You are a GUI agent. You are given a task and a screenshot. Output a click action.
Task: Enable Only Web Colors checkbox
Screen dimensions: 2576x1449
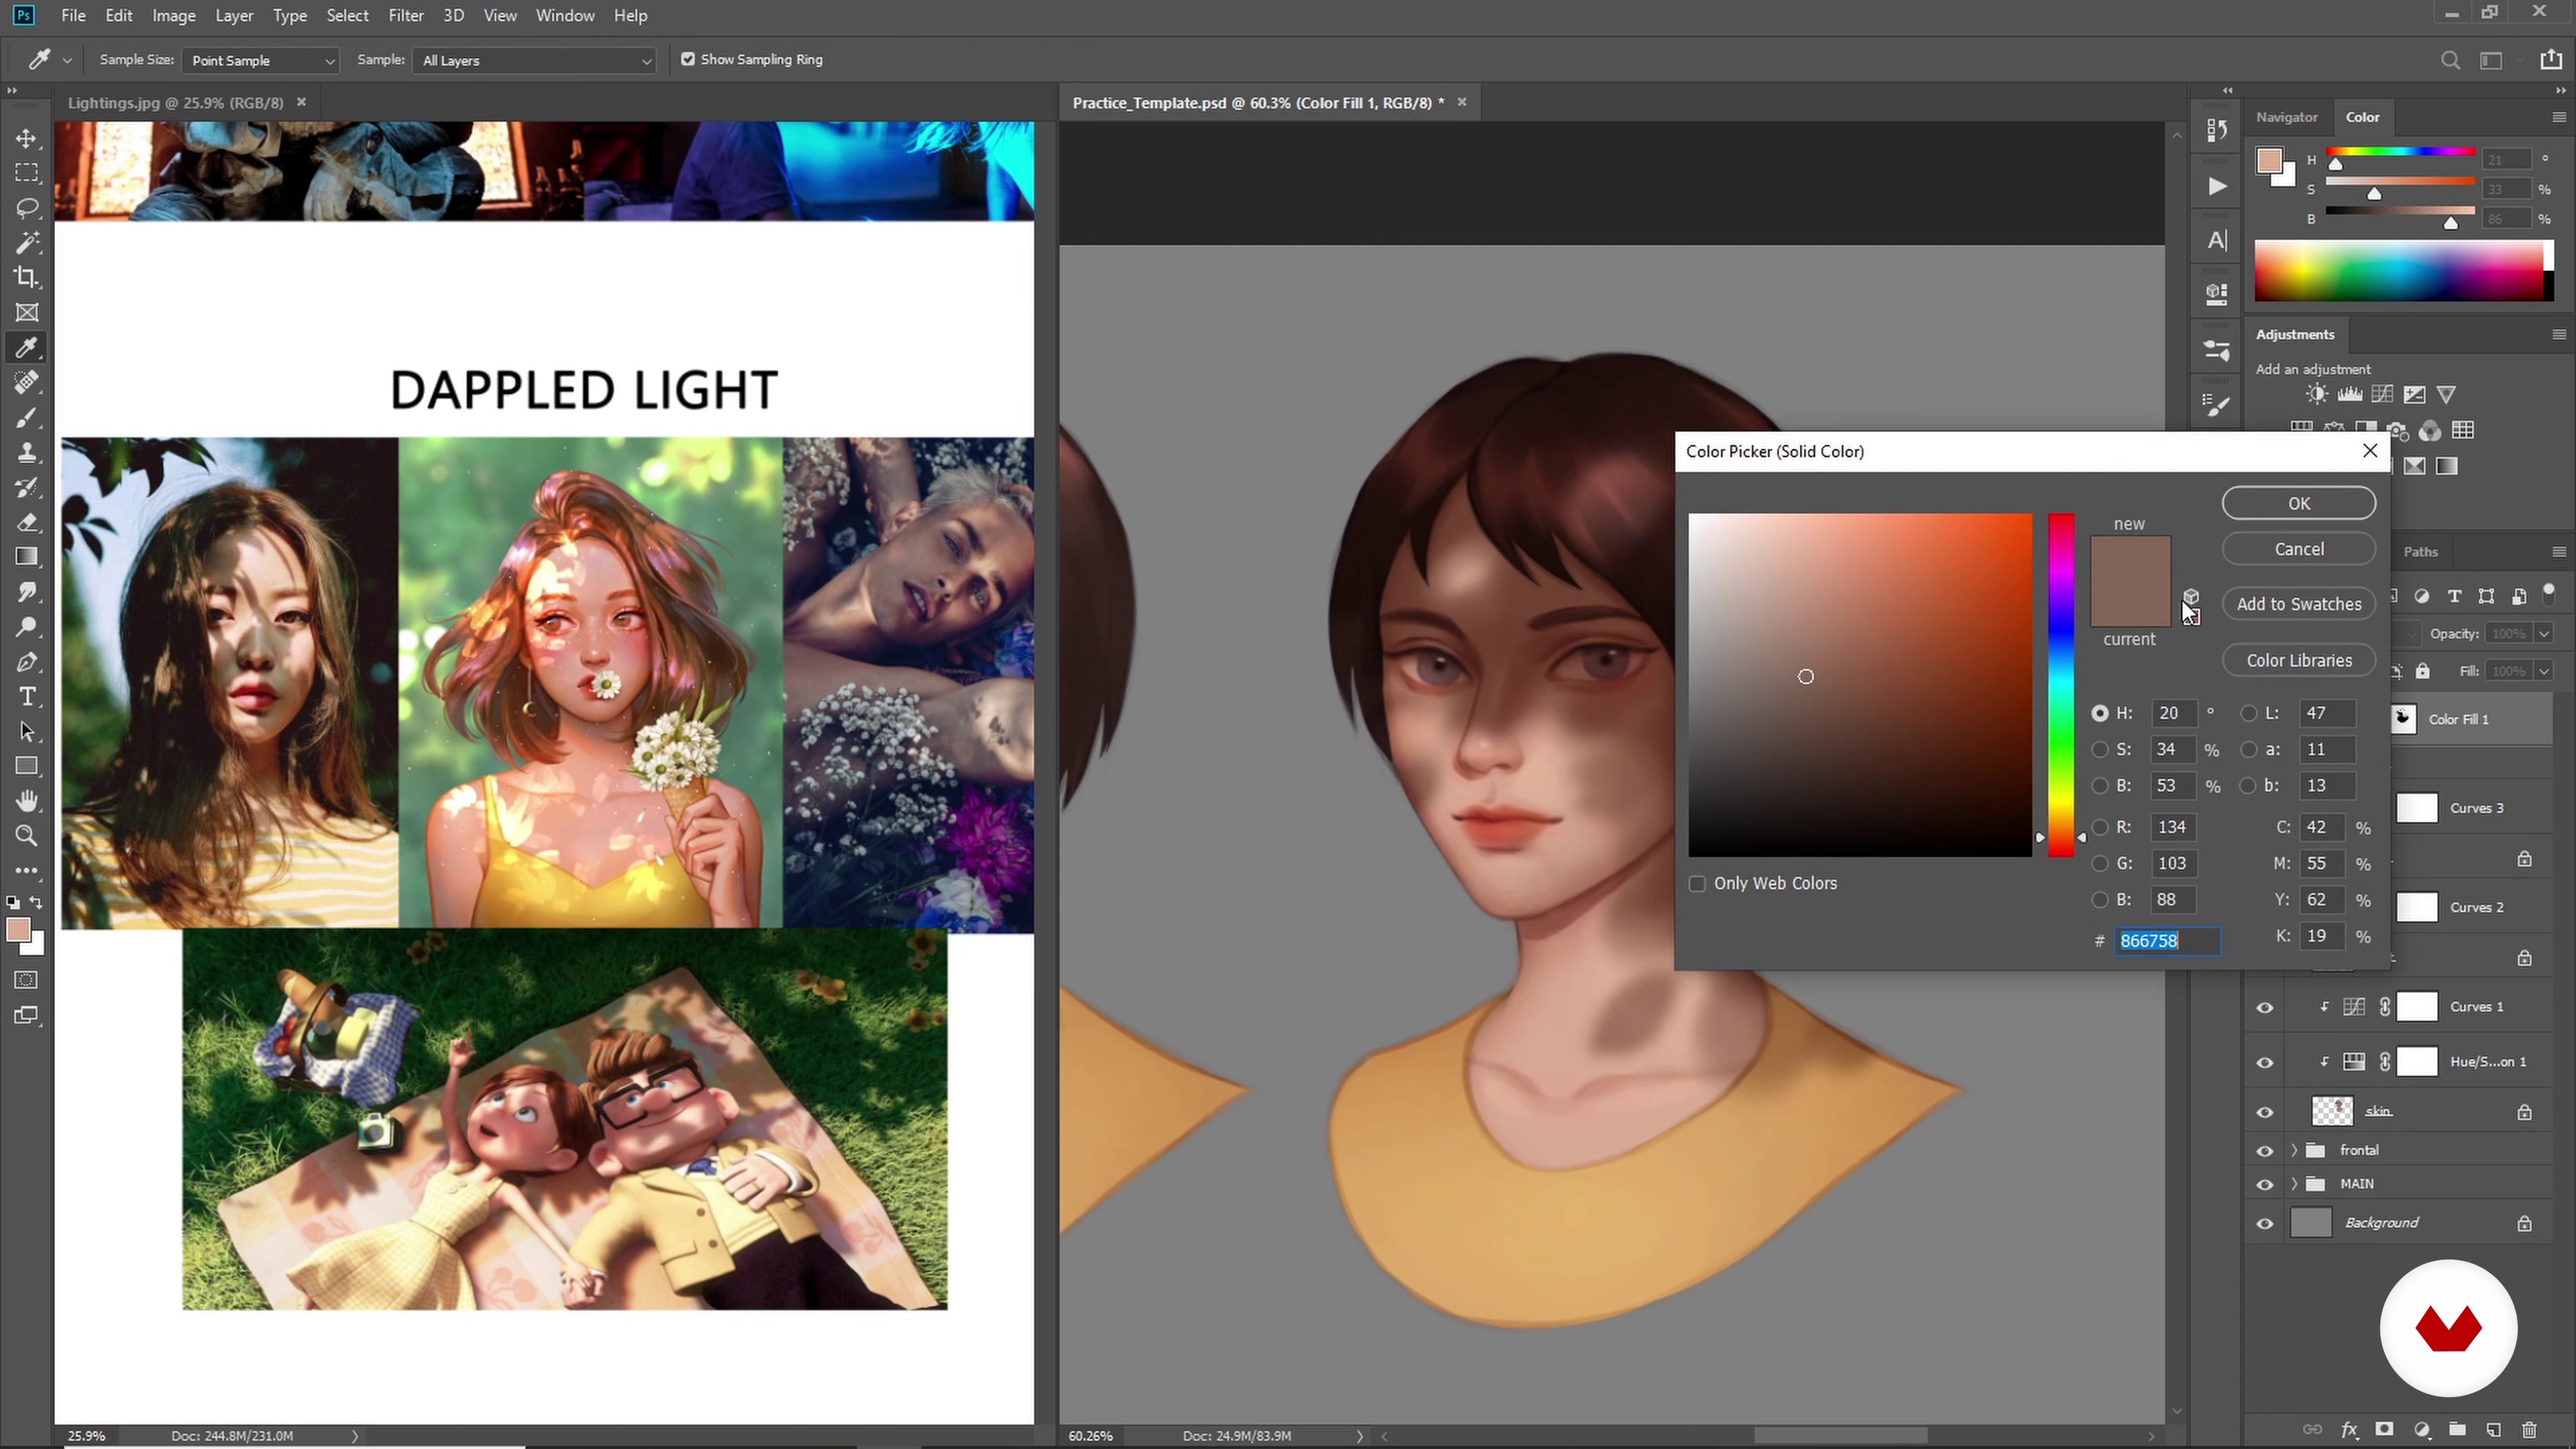[x=1697, y=884]
